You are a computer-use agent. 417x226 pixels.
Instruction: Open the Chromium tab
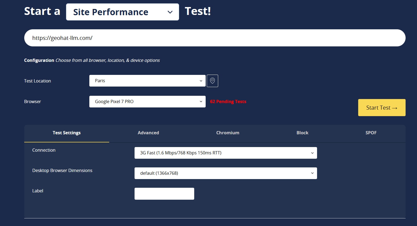click(228, 133)
